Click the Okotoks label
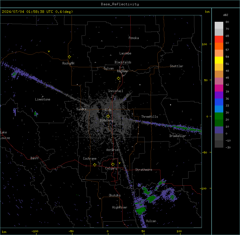The width and height of the screenshot is (240, 235). tap(115, 195)
